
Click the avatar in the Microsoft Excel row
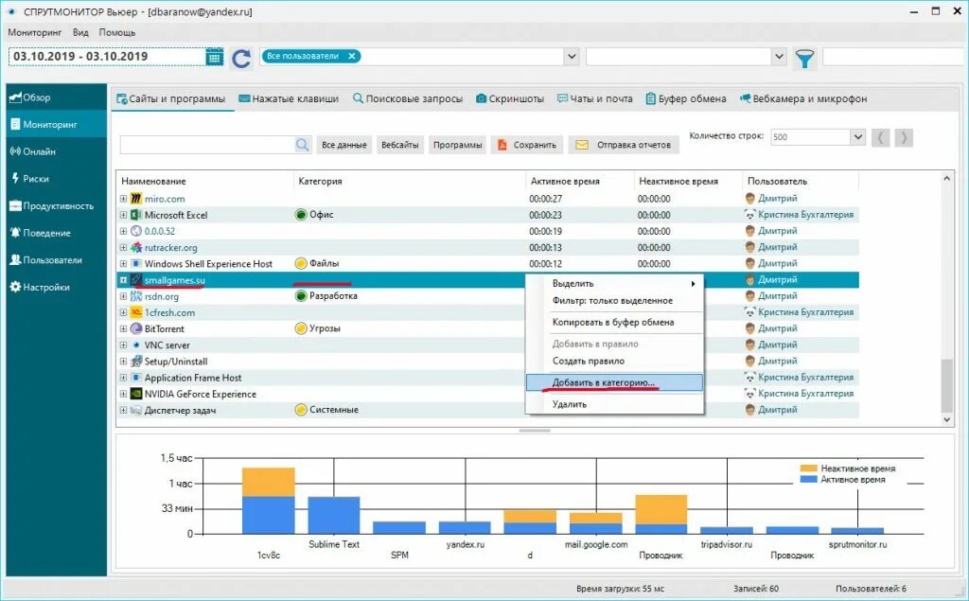point(750,215)
